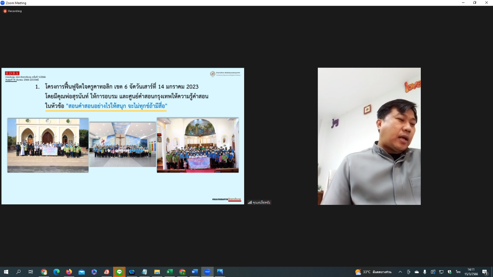
Task: Launch Firefox from the taskbar
Action: point(69,272)
